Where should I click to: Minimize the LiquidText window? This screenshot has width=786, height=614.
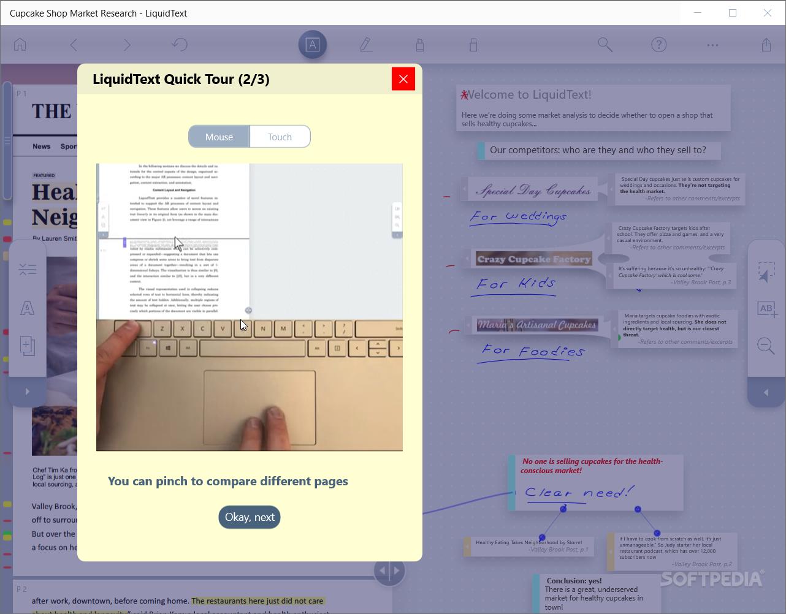click(x=698, y=13)
